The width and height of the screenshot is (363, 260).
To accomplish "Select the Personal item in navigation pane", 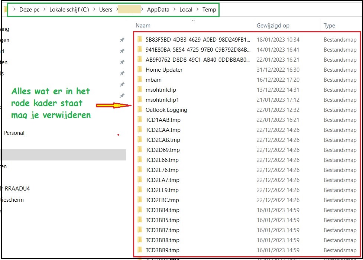I will (14, 133).
